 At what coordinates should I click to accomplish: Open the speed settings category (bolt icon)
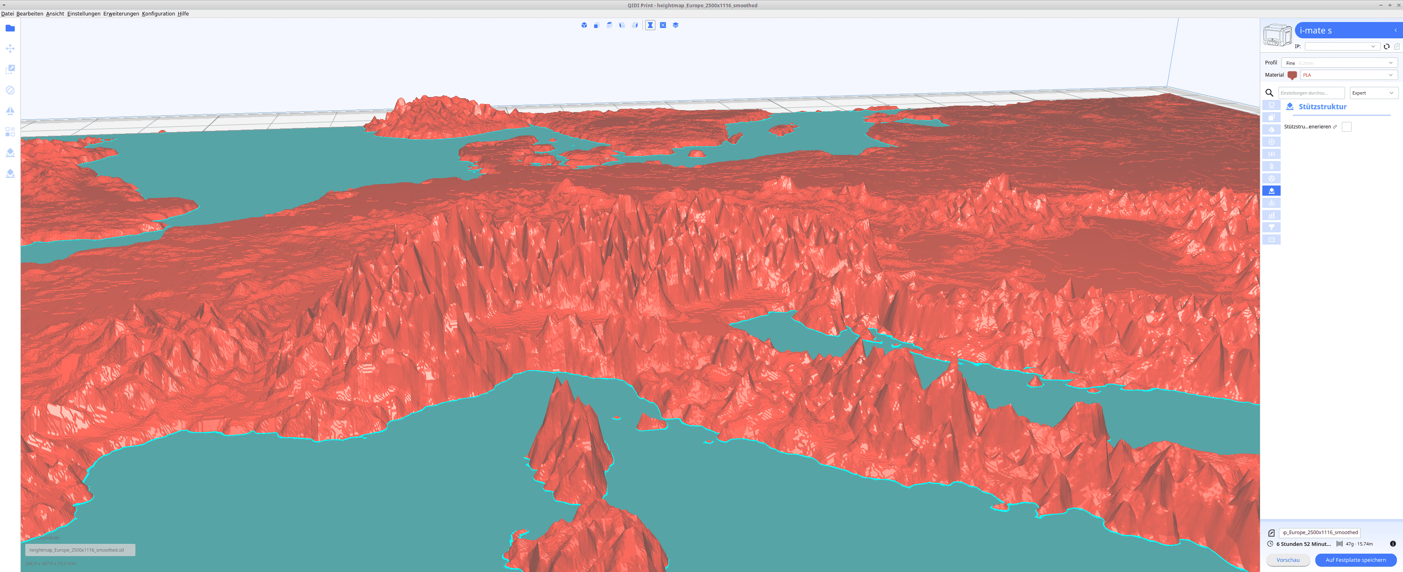pos(1271,154)
